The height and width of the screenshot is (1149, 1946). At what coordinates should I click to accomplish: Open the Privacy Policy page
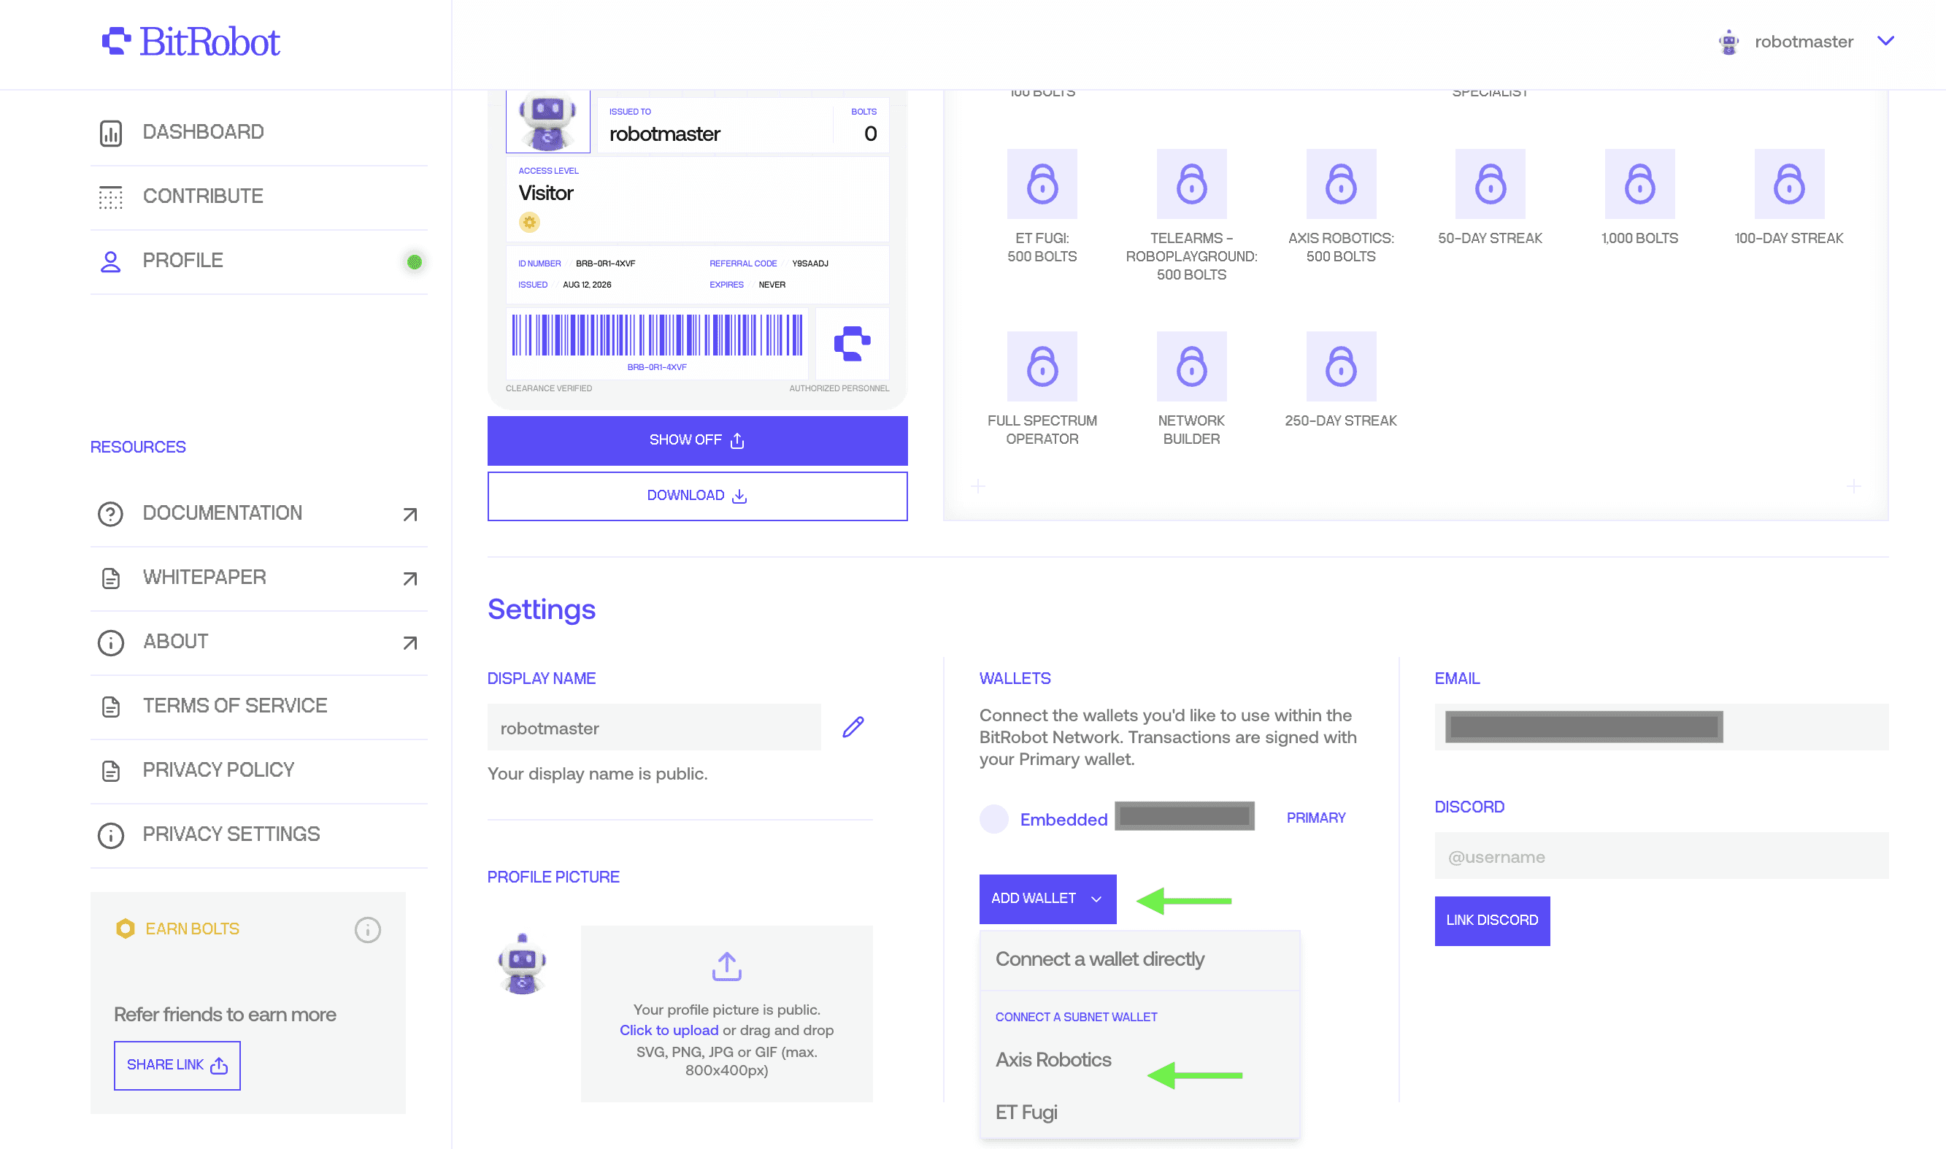click(258, 770)
